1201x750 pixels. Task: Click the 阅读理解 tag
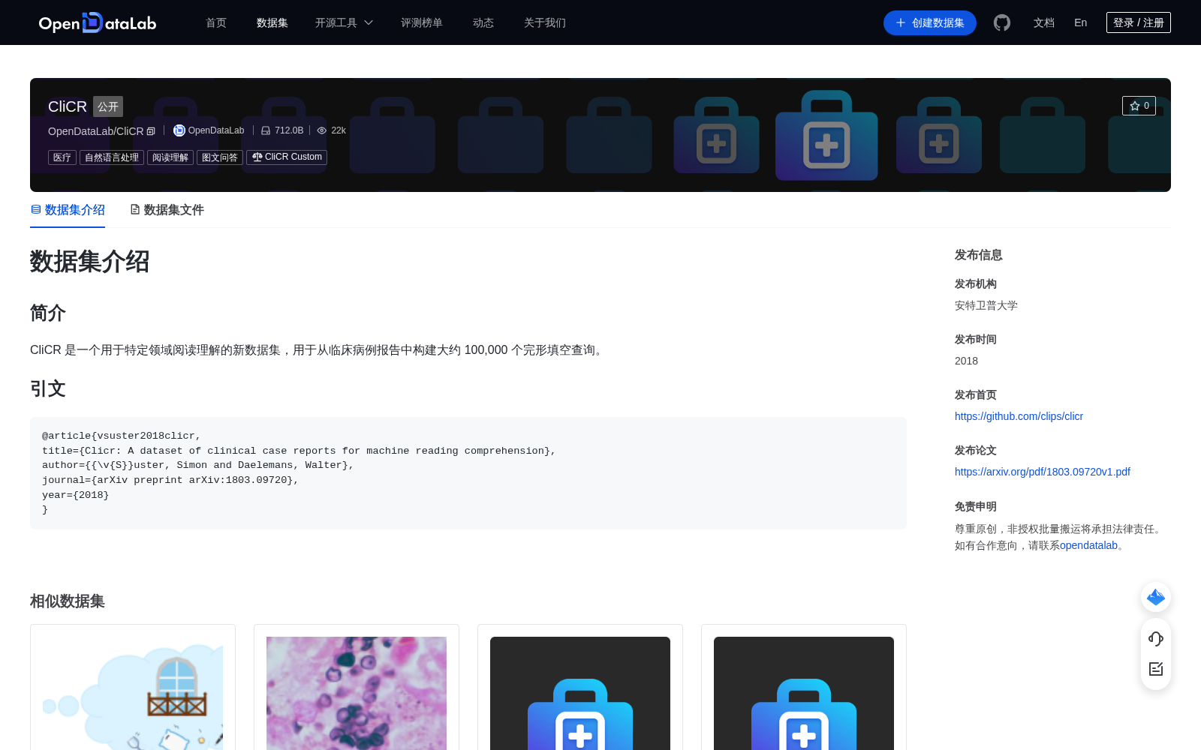tap(170, 157)
